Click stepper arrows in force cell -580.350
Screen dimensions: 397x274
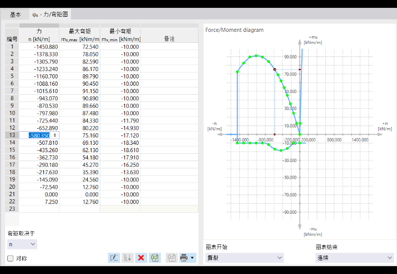[55, 135]
